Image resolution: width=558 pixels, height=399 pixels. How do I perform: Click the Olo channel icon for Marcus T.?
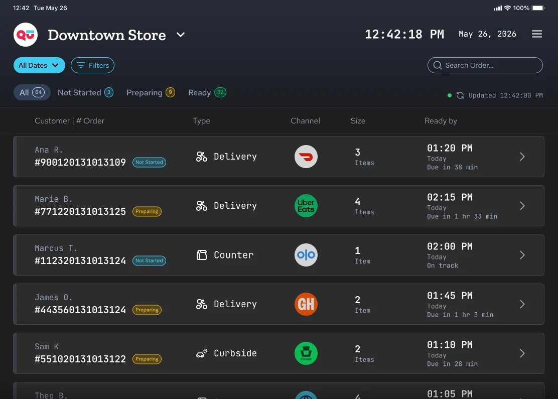click(x=306, y=255)
